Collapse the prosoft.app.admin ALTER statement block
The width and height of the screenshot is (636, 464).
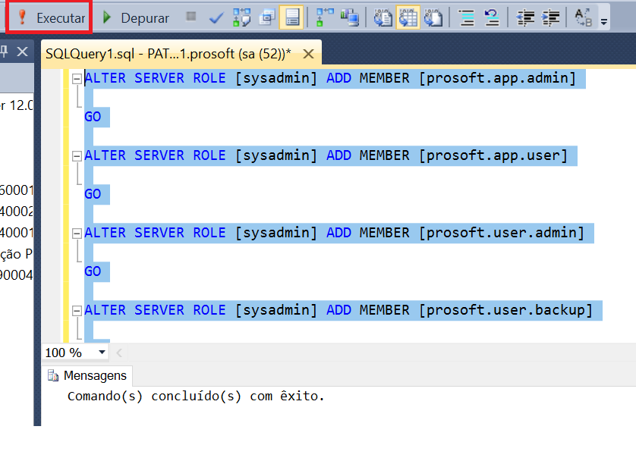[77, 79]
